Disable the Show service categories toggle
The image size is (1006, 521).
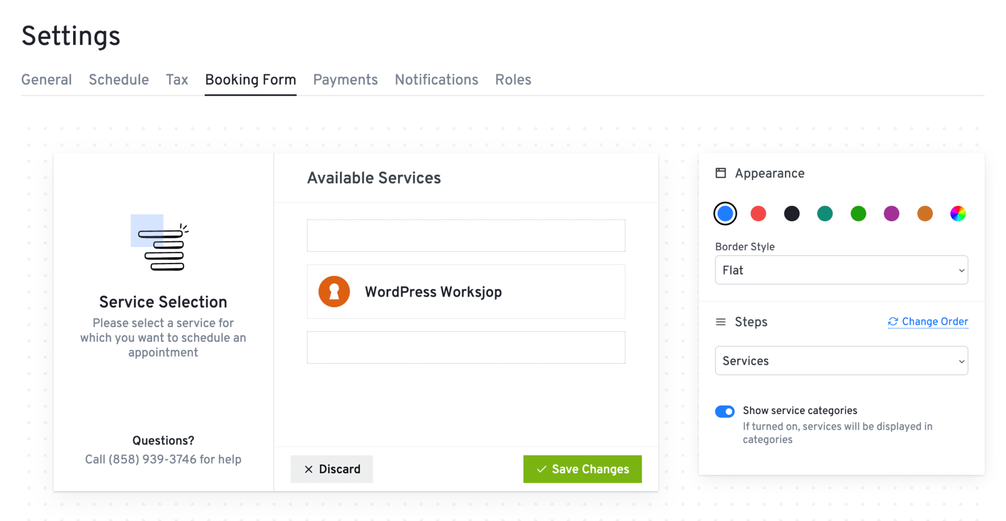point(725,411)
